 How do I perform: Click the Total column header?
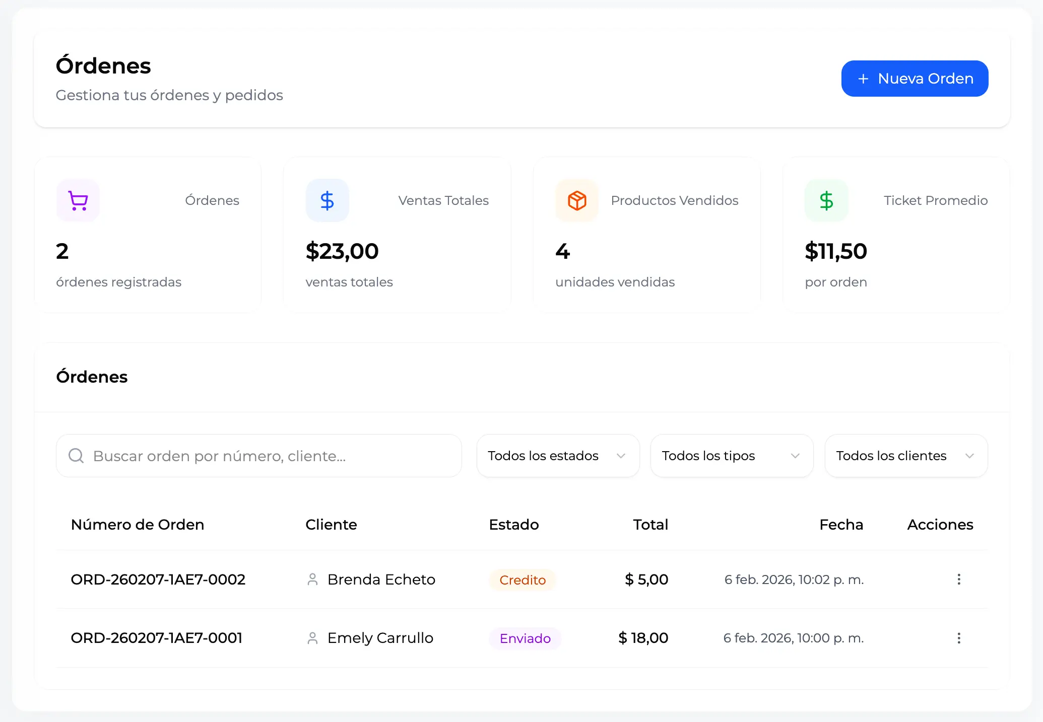pyautogui.click(x=650, y=525)
